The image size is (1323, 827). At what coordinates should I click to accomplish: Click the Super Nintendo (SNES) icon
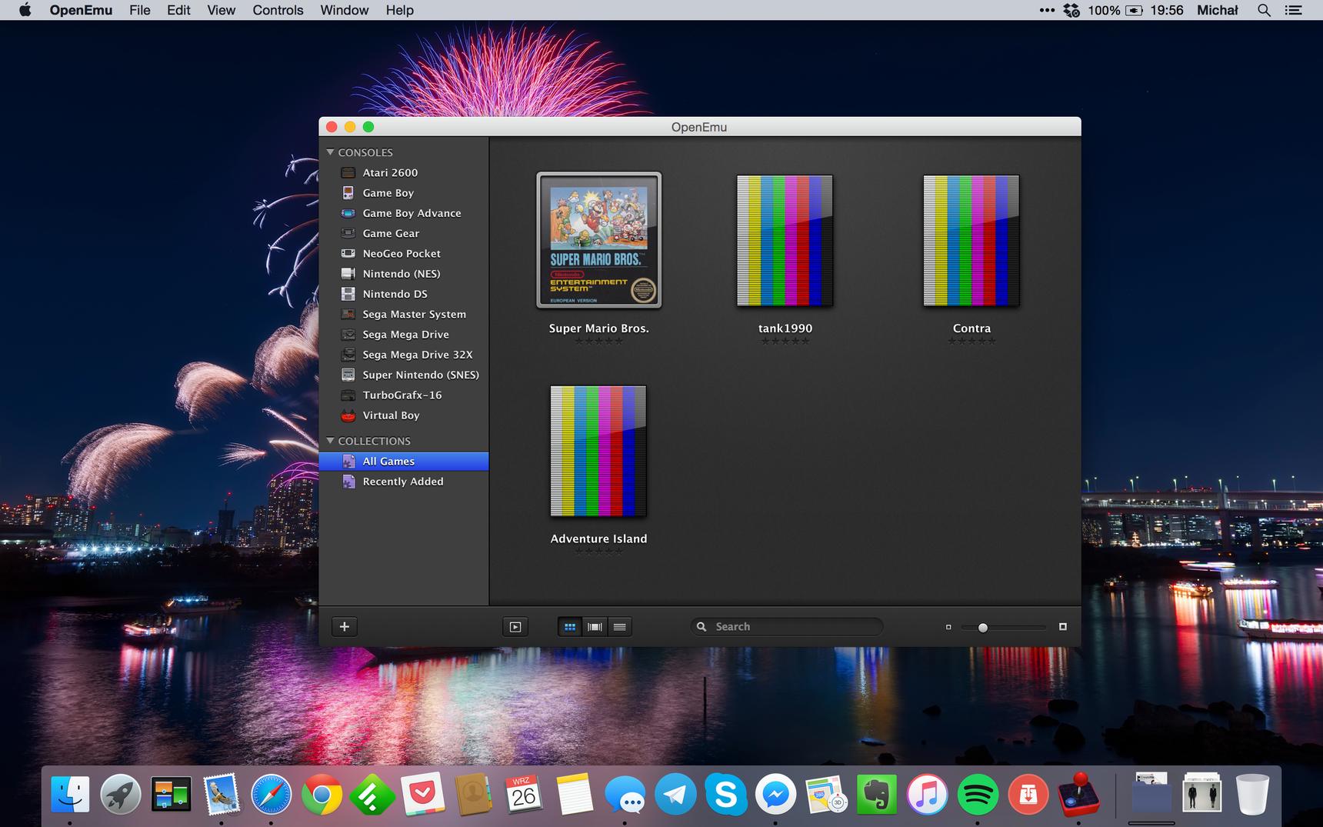coord(348,375)
